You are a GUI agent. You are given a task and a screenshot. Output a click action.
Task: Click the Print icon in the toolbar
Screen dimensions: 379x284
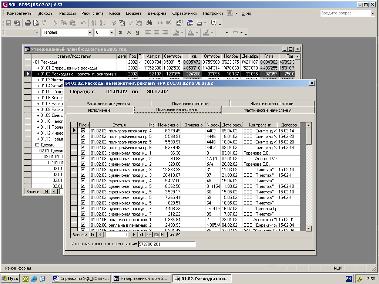[x=27, y=23]
